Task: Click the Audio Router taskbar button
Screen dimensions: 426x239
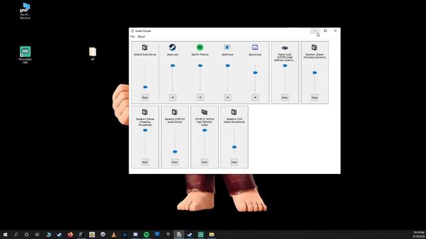Action: point(179,234)
